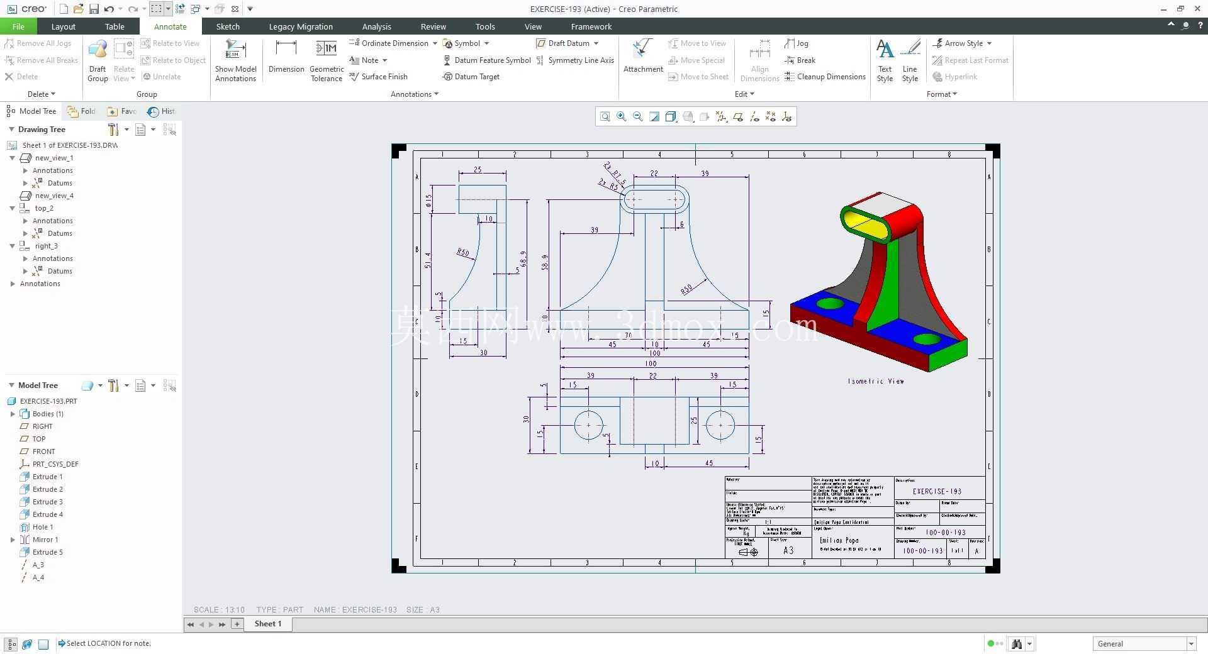Image resolution: width=1208 pixels, height=654 pixels.
Task: Click the Jog tool
Action: 797,43
